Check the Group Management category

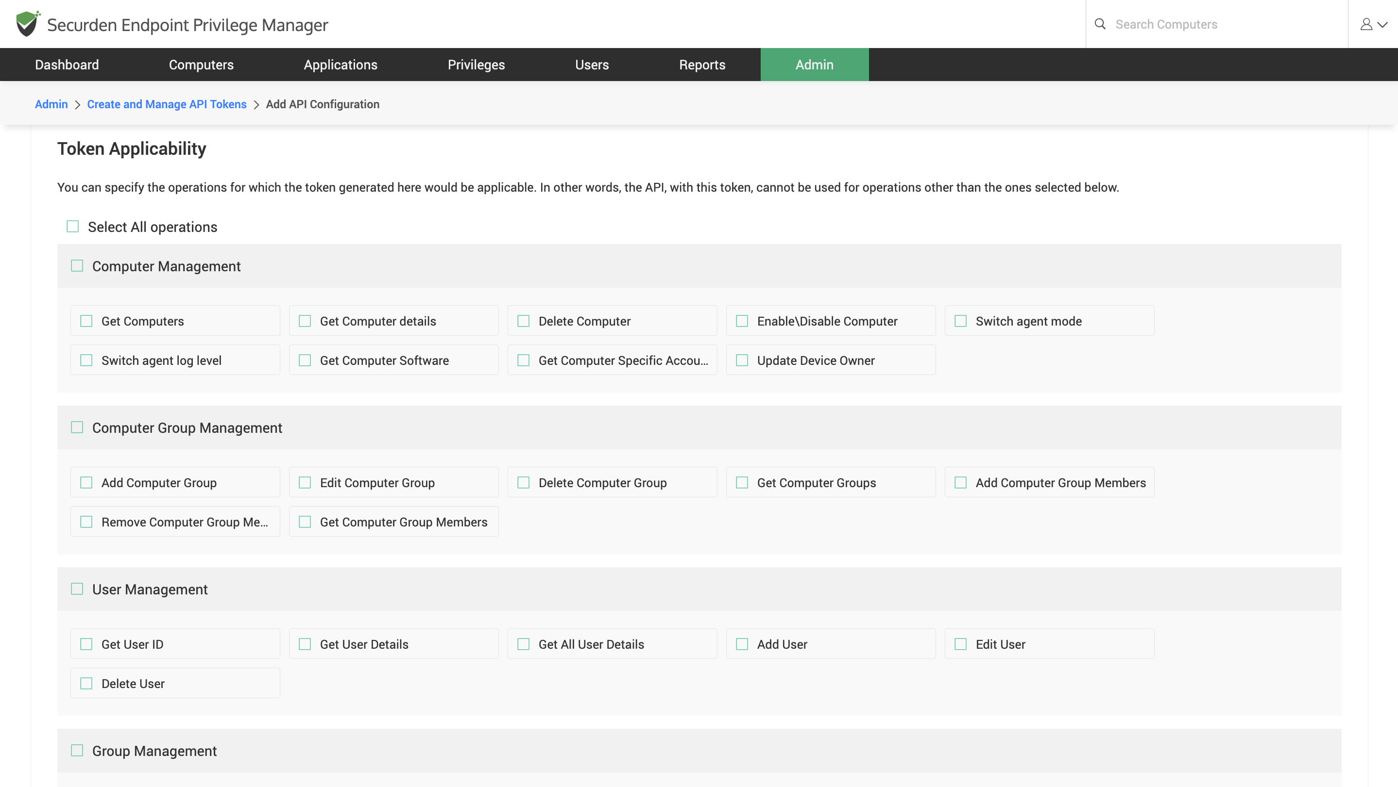click(x=77, y=750)
